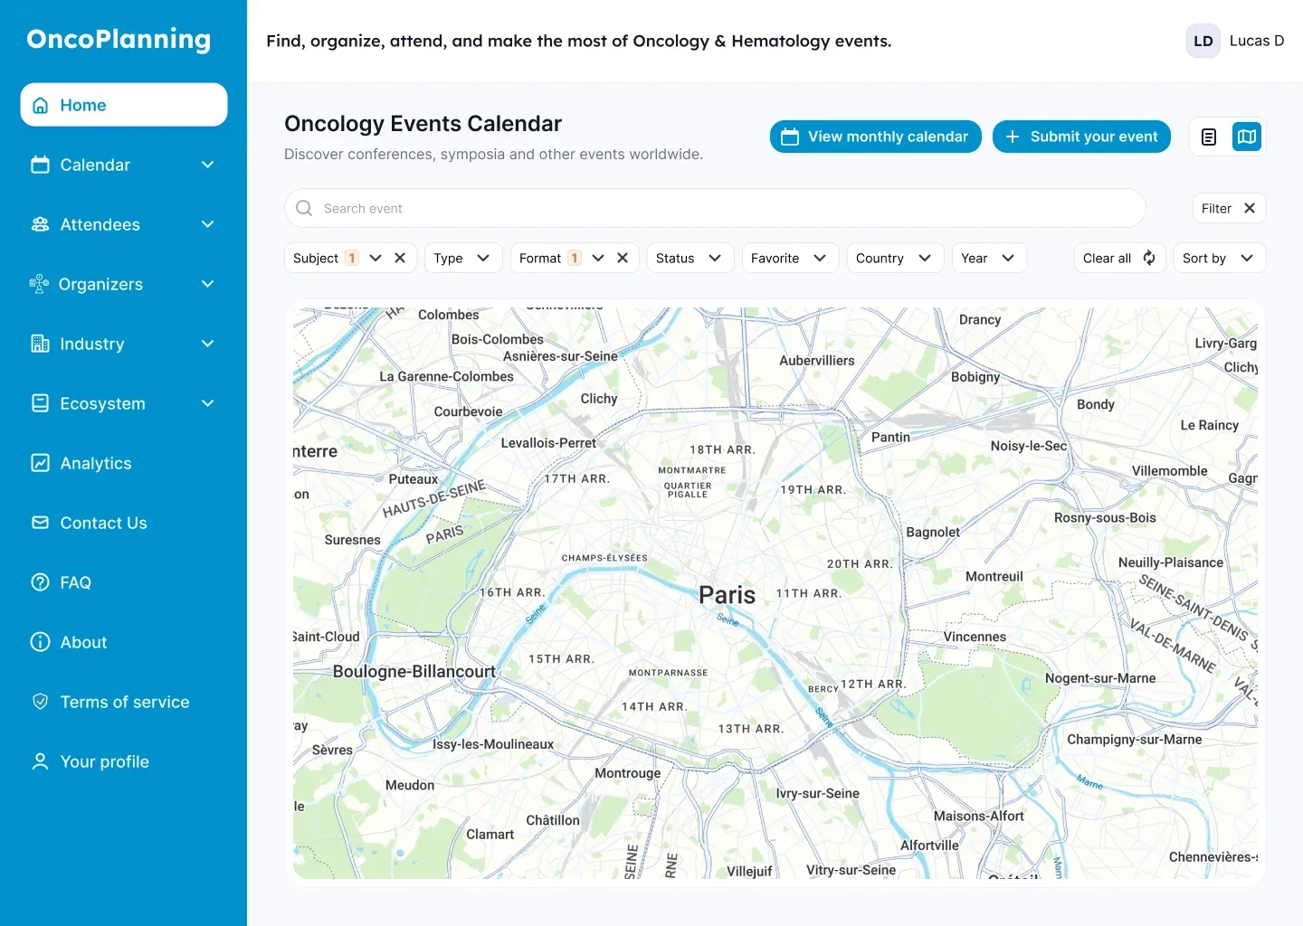Click the LD user avatar
Viewport: 1303px width, 926px height.
click(x=1203, y=41)
